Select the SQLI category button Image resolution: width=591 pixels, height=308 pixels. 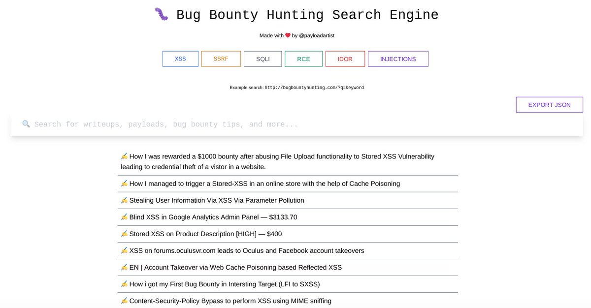point(263,59)
